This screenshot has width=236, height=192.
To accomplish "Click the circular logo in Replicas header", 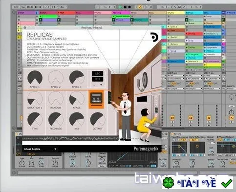I will [154, 37].
